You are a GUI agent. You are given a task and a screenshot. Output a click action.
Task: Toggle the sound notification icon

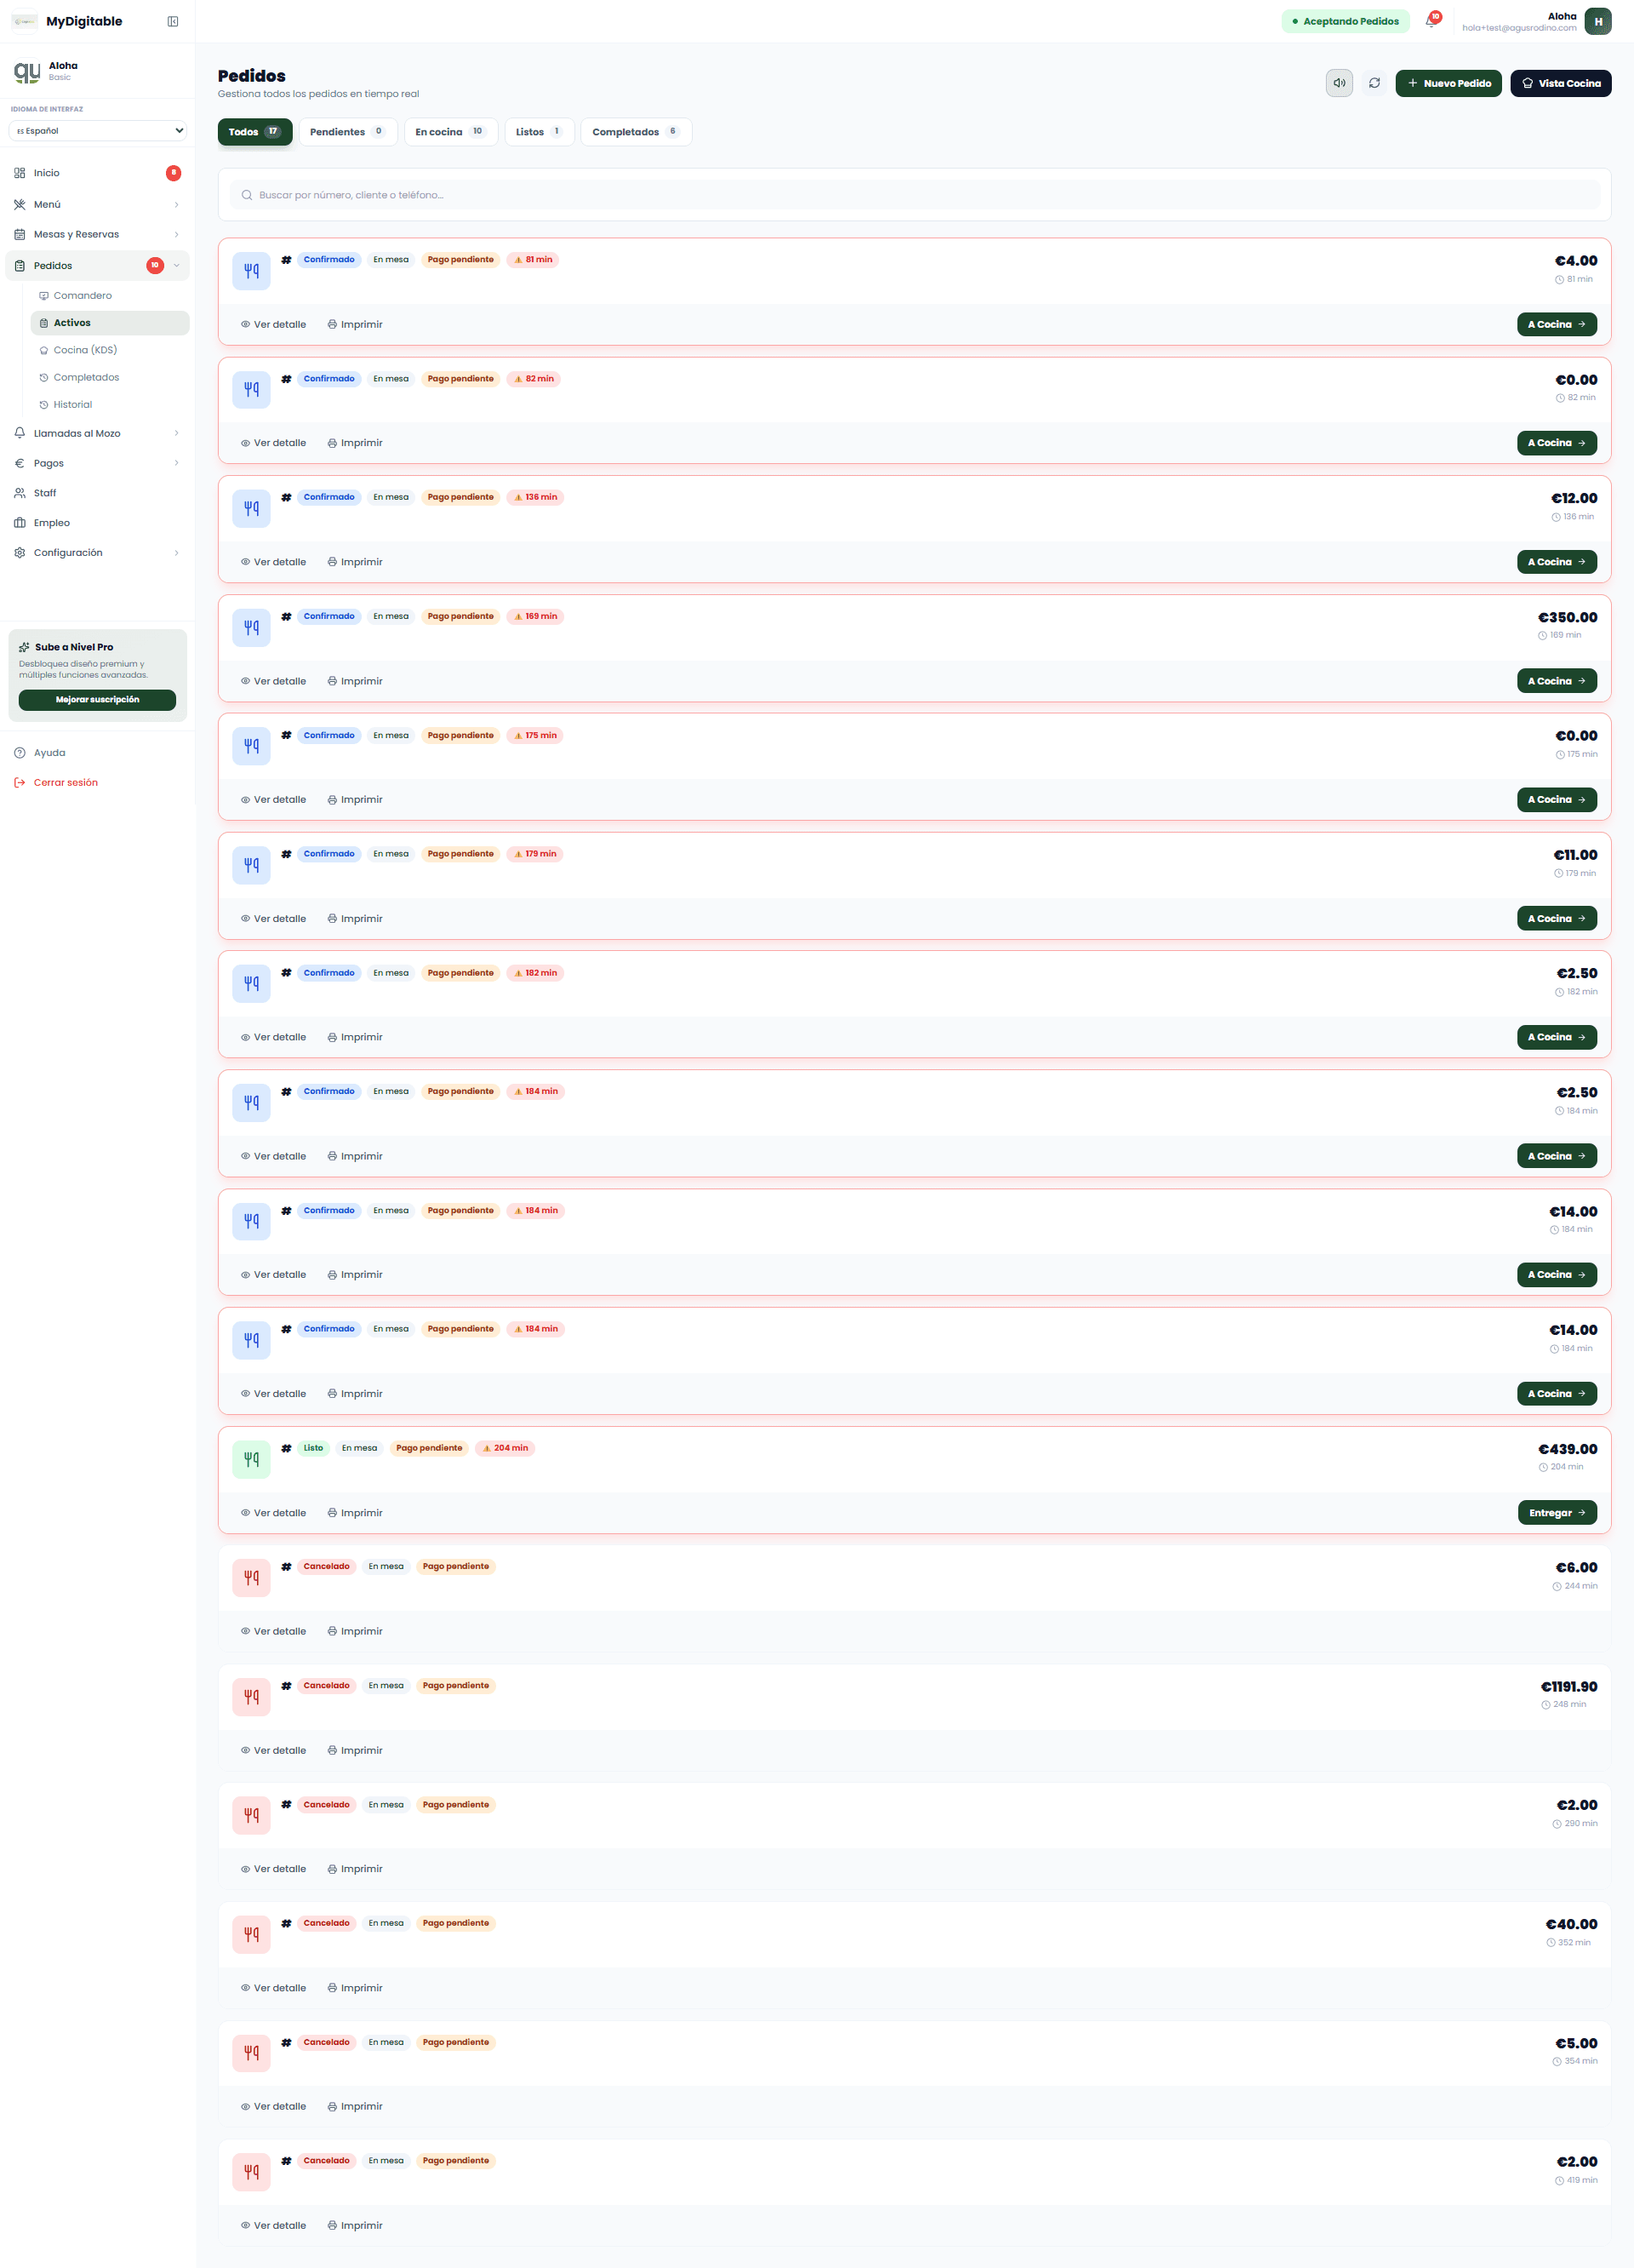(1340, 83)
